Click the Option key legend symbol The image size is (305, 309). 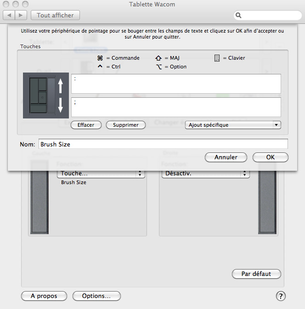click(x=159, y=67)
